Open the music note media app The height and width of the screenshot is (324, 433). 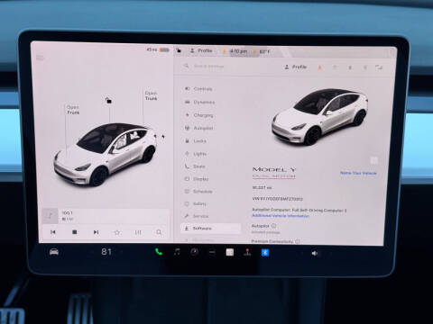pyautogui.click(x=177, y=252)
